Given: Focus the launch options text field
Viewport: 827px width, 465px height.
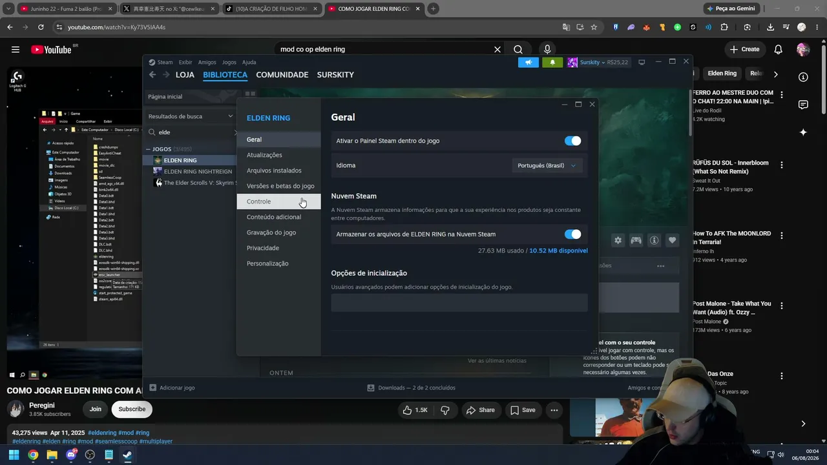Looking at the screenshot, I should point(459,303).
